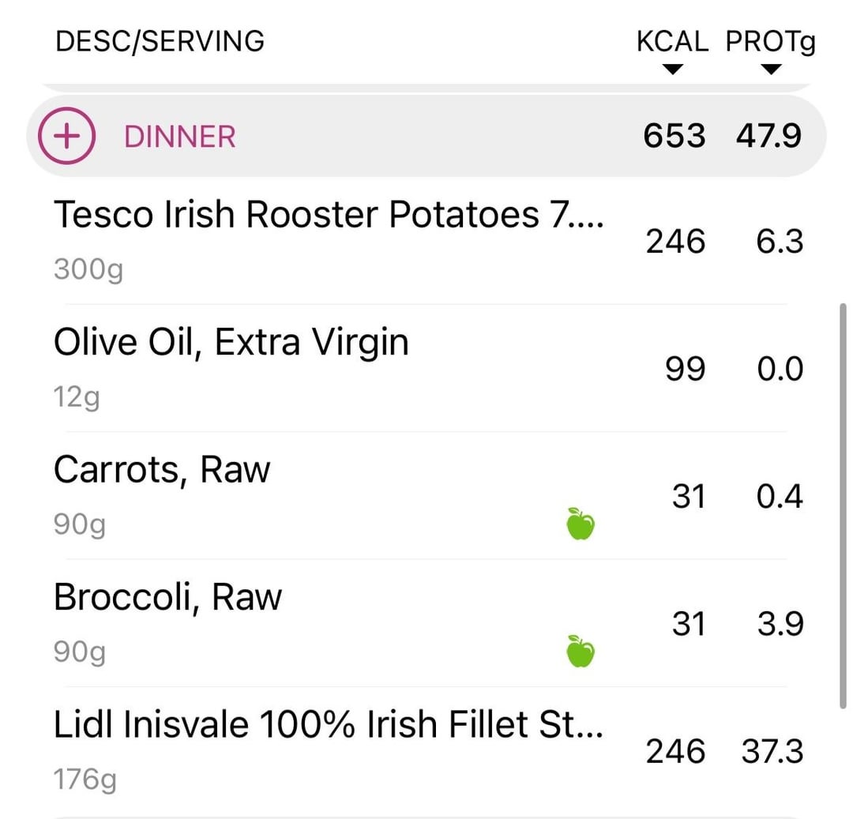Tap the 176g serving of fillet steak

point(85,780)
